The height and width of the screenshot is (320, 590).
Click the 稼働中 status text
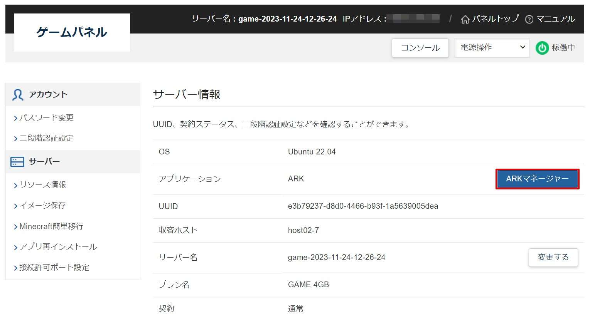click(563, 47)
